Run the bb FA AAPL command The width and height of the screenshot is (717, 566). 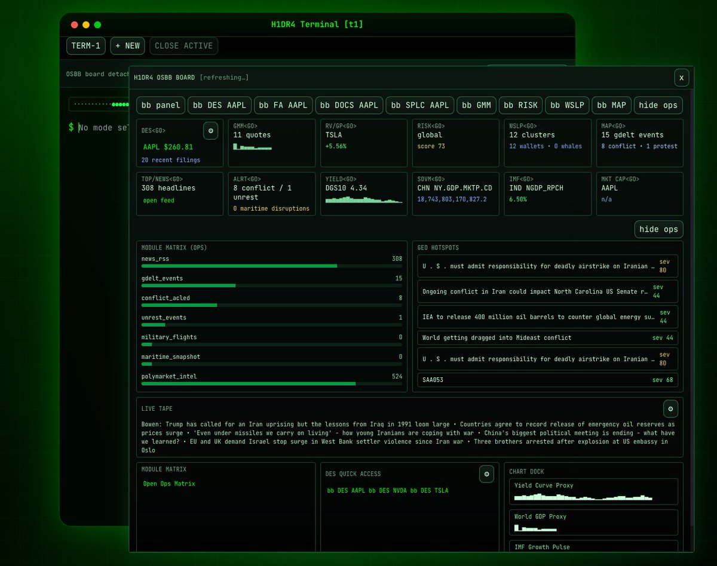coord(283,105)
